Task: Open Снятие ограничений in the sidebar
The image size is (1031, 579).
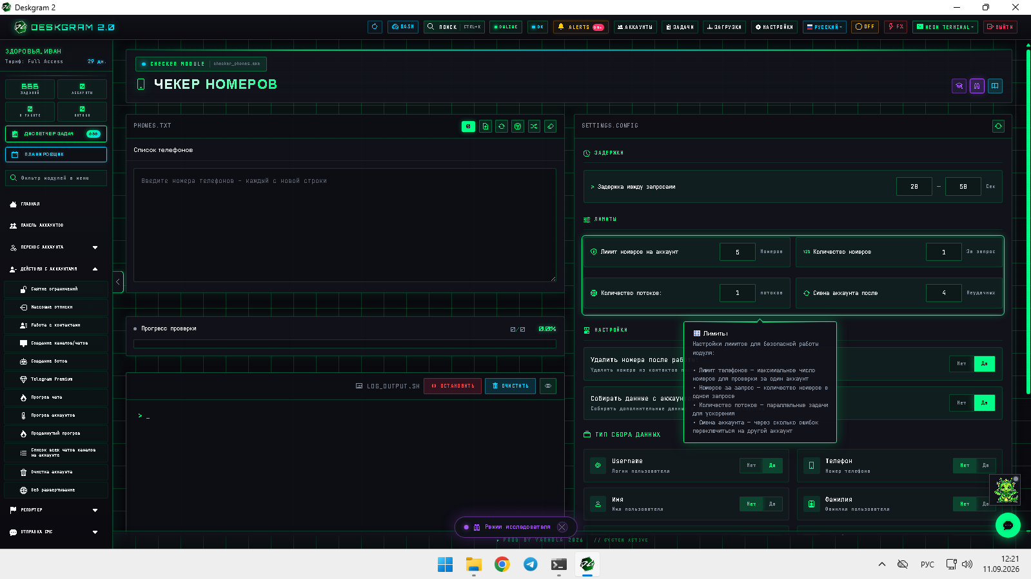Action: [56, 289]
